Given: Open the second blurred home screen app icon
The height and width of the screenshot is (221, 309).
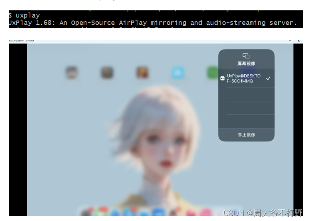Looking at the screenshot, I should 107,73.
